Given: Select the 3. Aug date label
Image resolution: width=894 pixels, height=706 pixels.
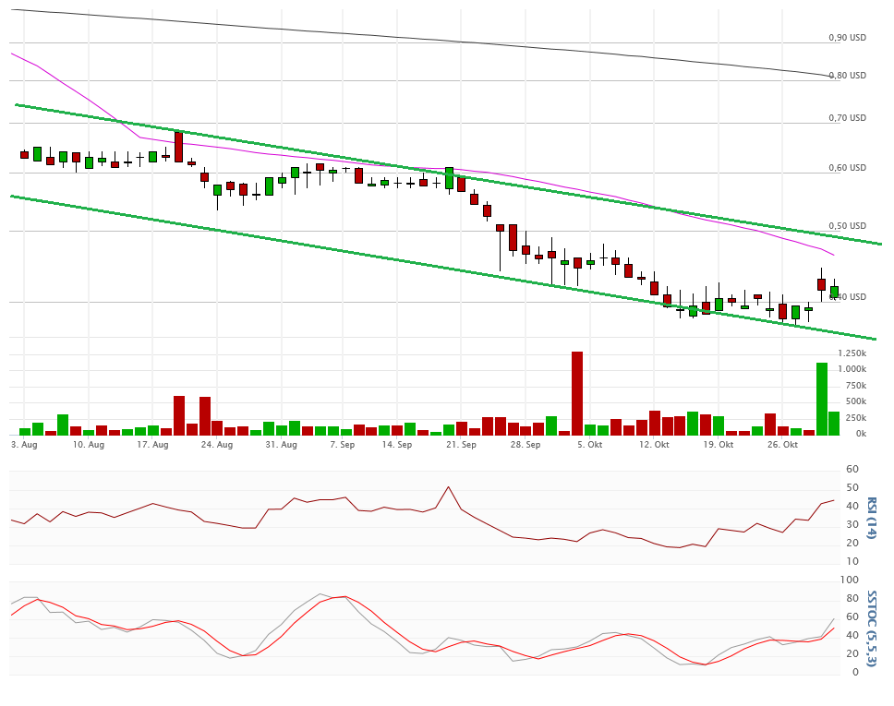Looking at the screenshot, I should coord(24,444).
